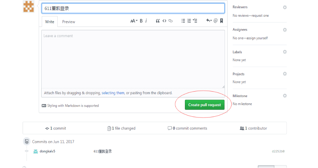Click 'assign yourself' link

tap(257, 38)
